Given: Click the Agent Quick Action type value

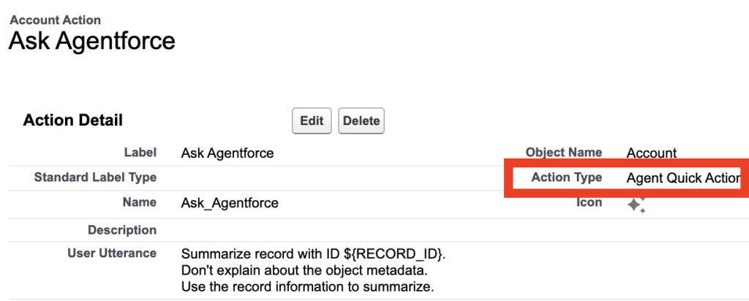Looking at the screenshot, I should tap(683, 178).
